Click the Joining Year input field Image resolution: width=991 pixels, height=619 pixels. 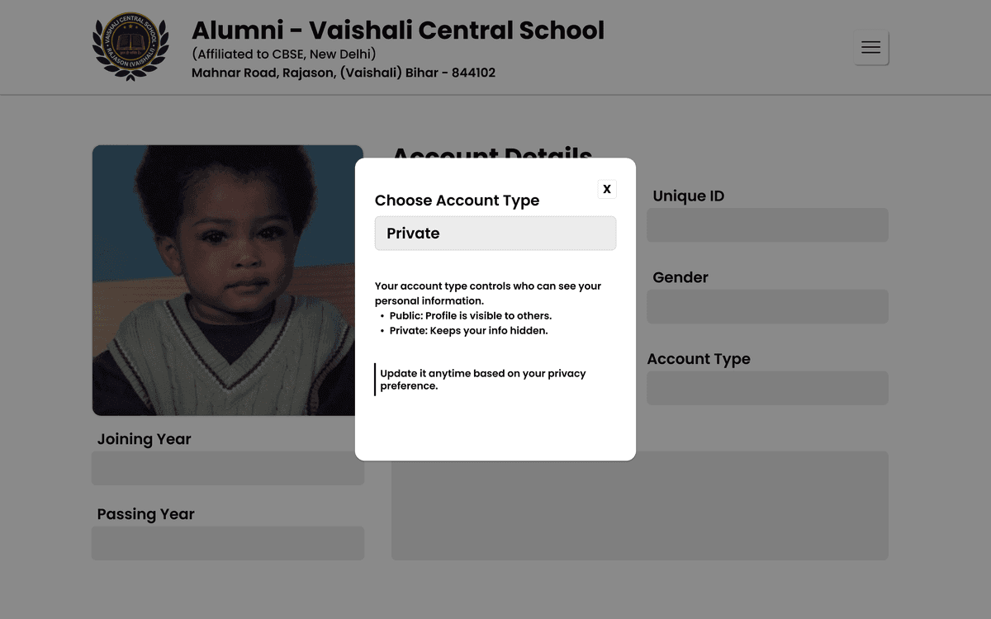pyautogui.click(x=227, y=468)
